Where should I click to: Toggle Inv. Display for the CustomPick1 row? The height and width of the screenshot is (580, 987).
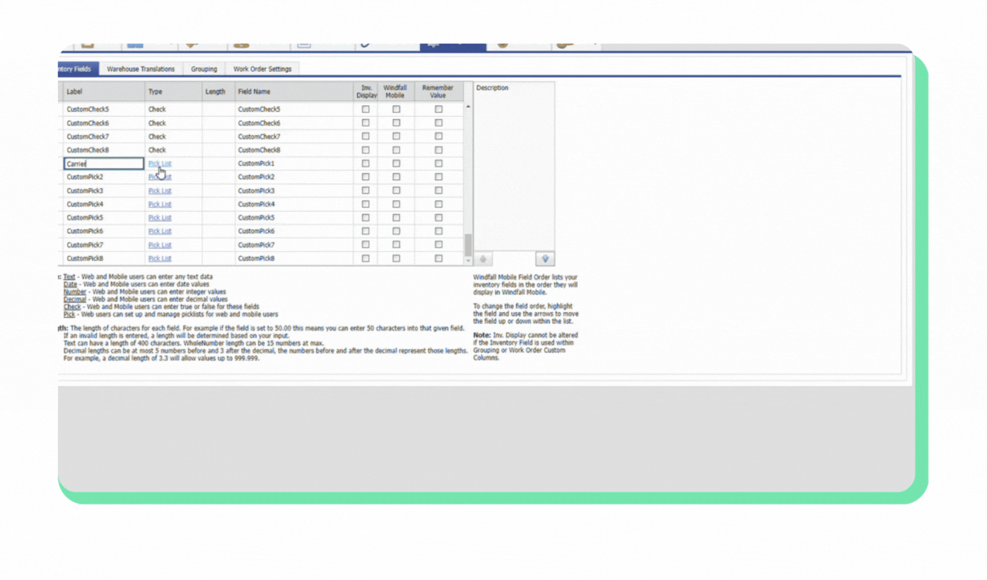(x=366, y=164)
